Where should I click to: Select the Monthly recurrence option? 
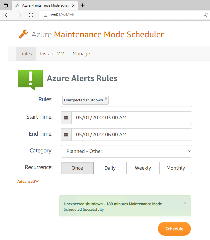click(176, 168)
